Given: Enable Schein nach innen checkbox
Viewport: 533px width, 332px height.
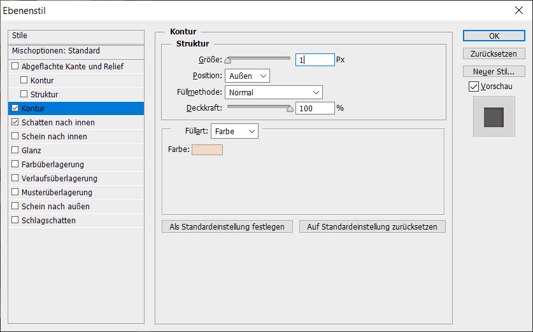Looking at the screenshot, I should pyautogui.click(x=15, y=135).
